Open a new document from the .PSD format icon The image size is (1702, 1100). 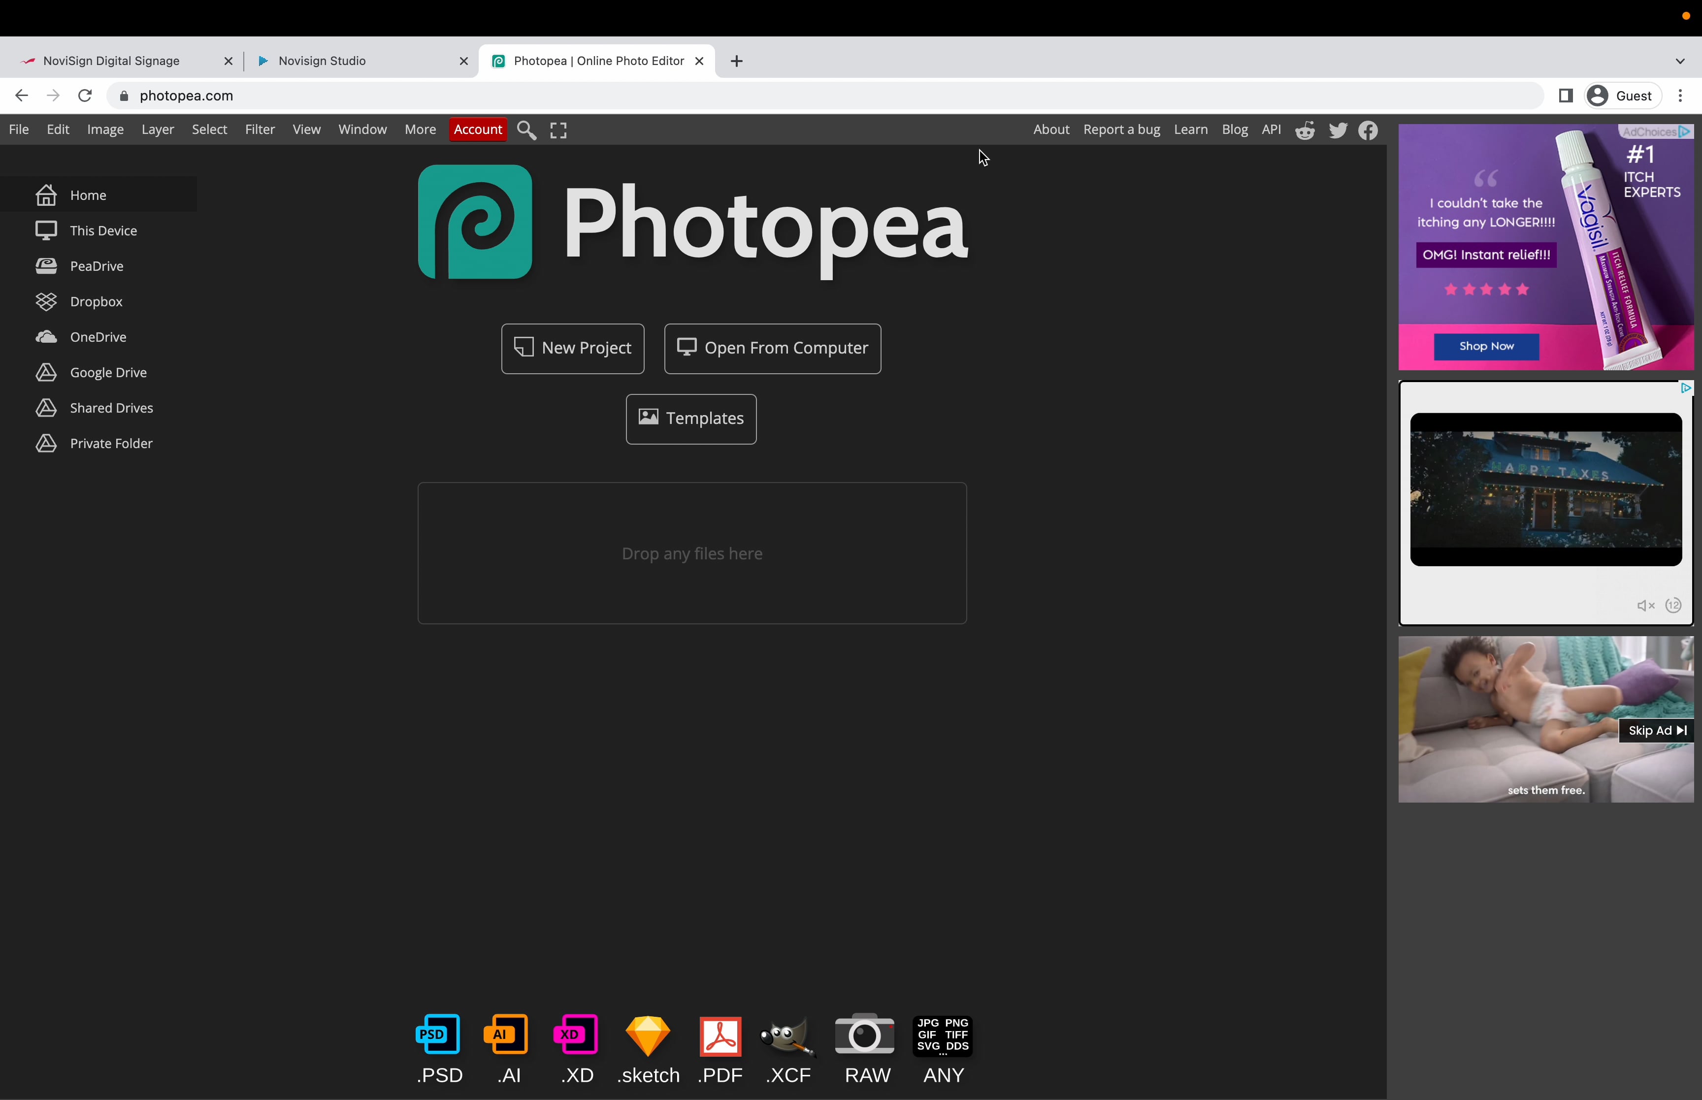[438, 1035]
